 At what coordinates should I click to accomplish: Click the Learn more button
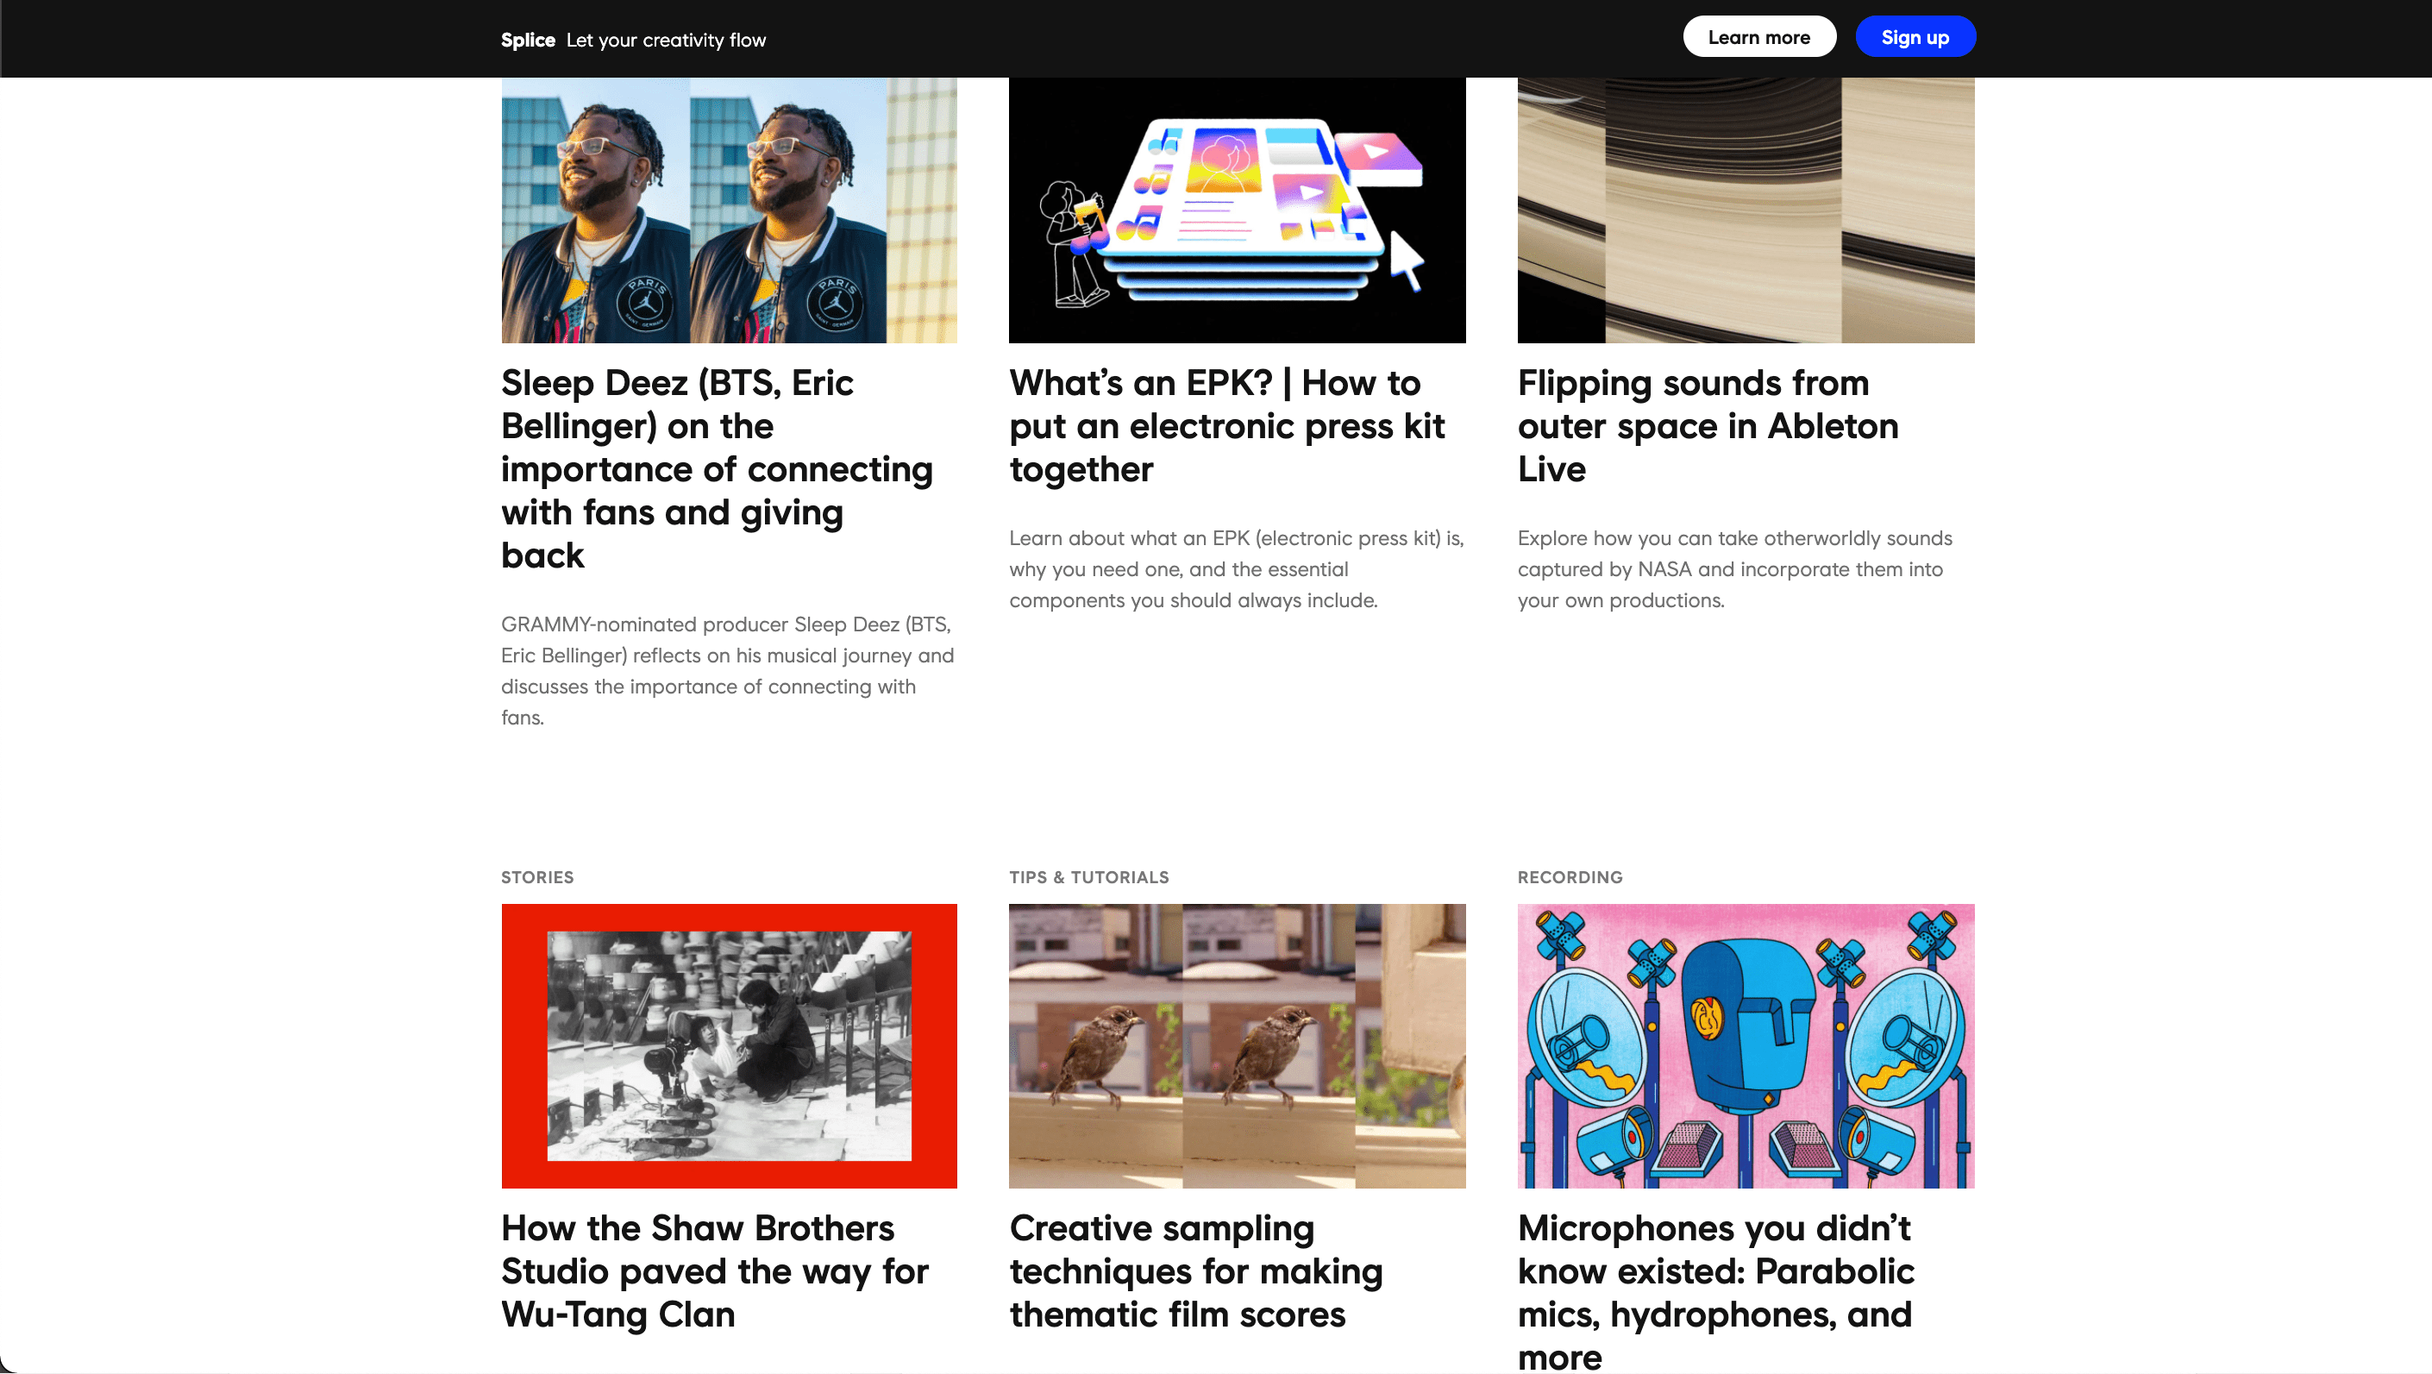pos(1758,37)
